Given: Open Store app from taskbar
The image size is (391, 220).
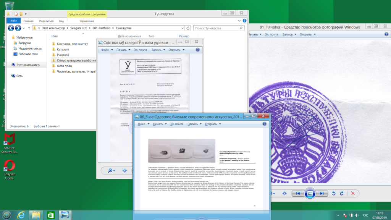Looking at the screenshot, I should [x=51, y=215].
